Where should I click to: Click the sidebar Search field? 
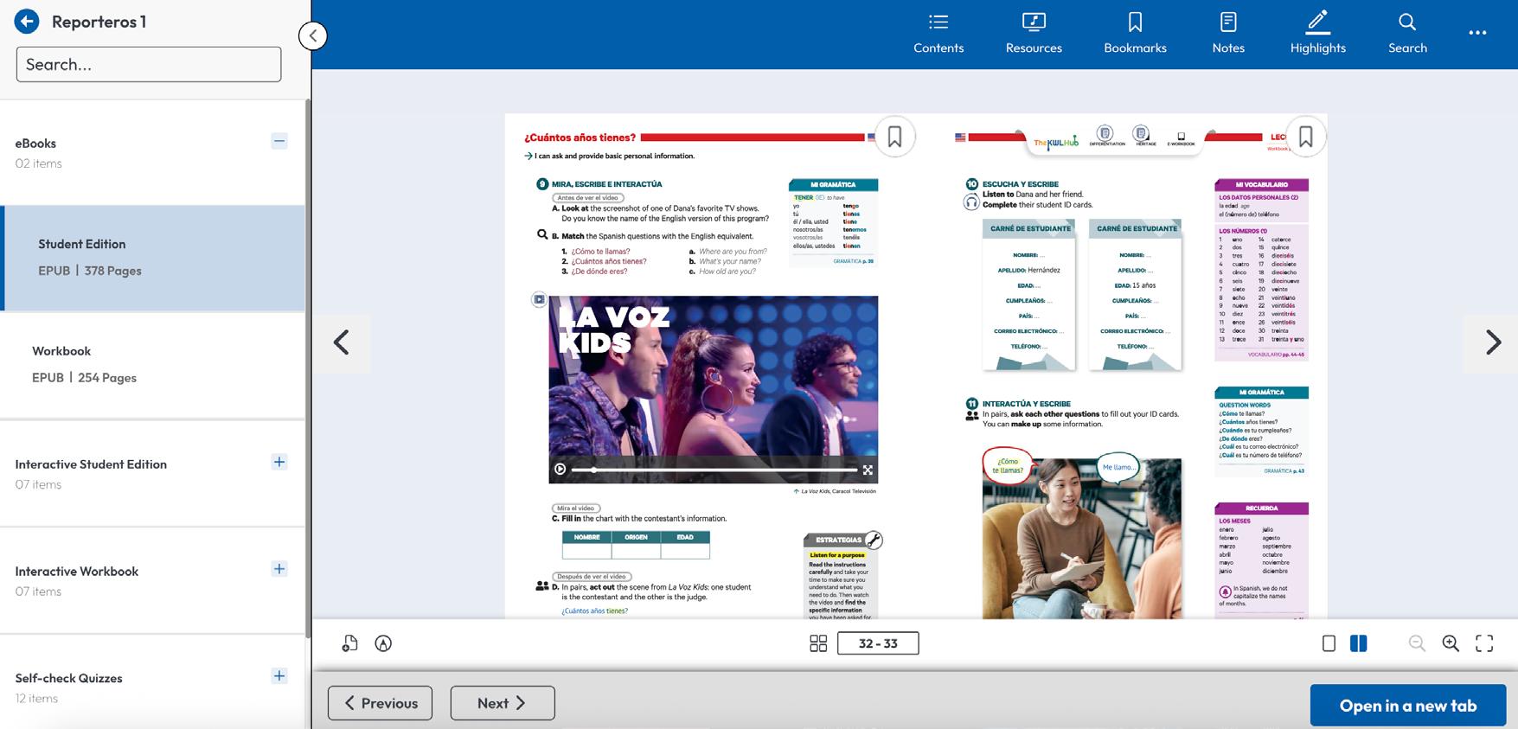click(149, 65)
